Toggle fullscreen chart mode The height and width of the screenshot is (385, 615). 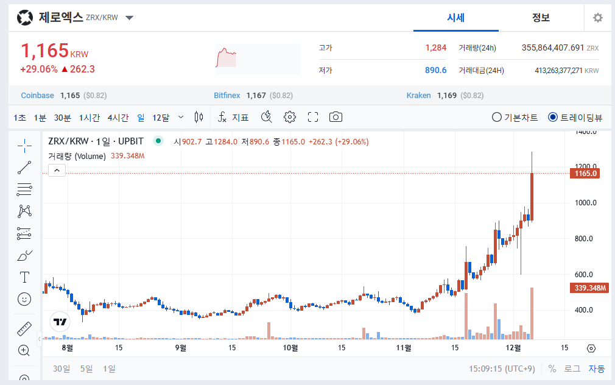pyautogui.click(x=313, y=117)
